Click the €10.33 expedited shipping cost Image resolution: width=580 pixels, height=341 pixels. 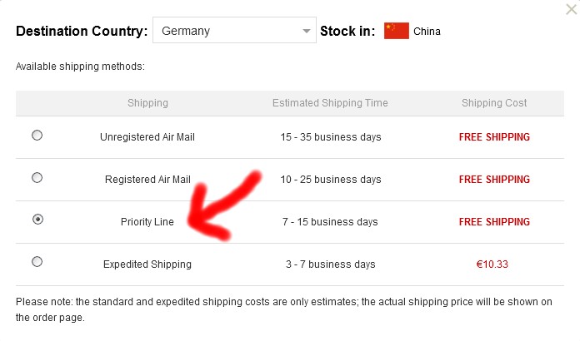tap(492, 264)
